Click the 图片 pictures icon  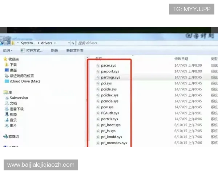7,125
